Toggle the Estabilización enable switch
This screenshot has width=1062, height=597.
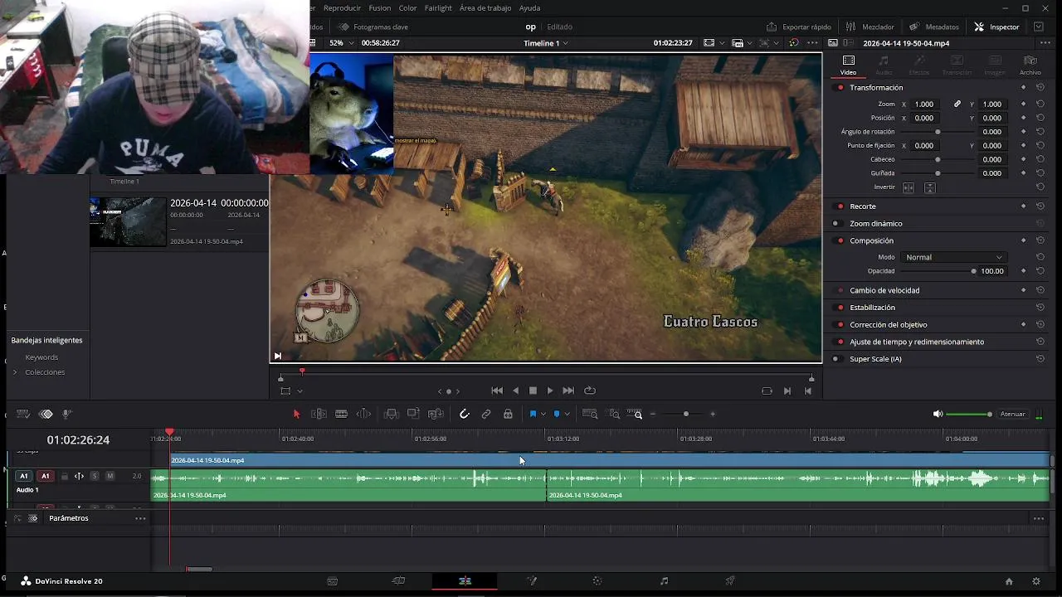[x=840, y=308]
